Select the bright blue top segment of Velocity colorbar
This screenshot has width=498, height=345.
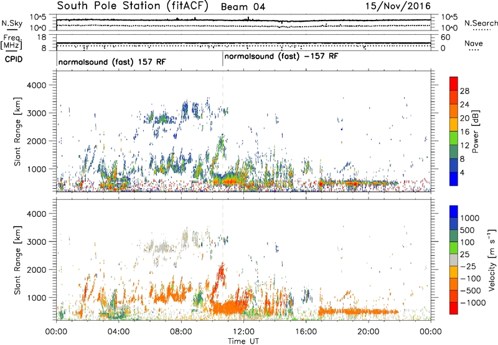point(454,212)
